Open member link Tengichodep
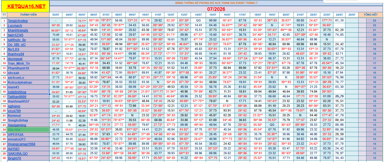 tap(18, 21)
